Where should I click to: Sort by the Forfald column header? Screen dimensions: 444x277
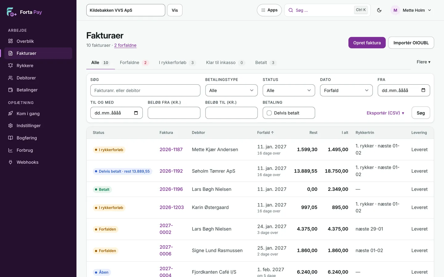pyautogui.click(x=265, y=133)
